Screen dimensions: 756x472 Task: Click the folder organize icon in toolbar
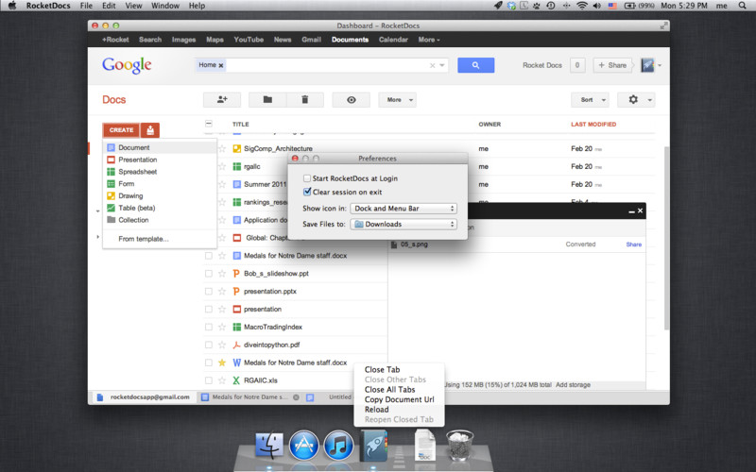tap(267, 99)
